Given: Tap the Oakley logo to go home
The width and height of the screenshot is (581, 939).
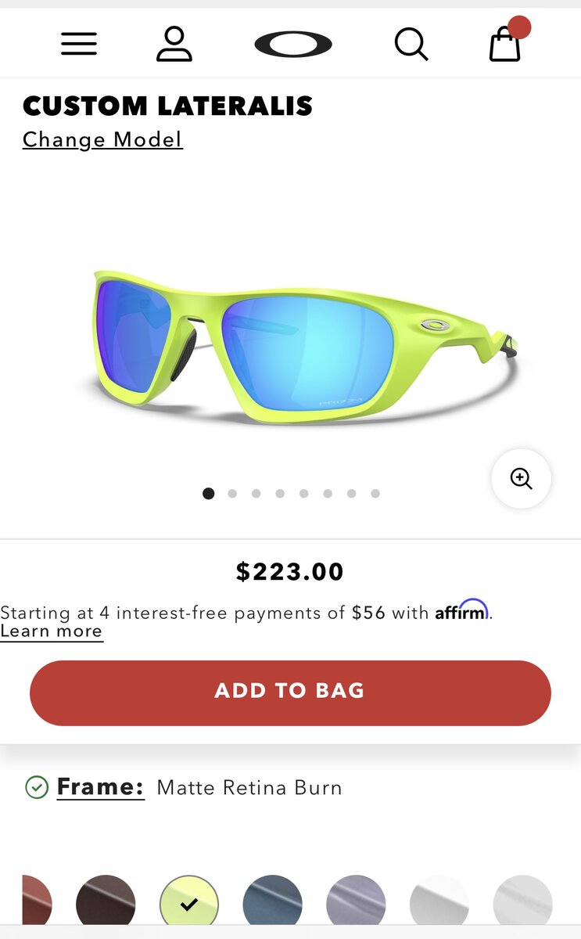Looking at the screenshot, I should (x=293, y=44).
